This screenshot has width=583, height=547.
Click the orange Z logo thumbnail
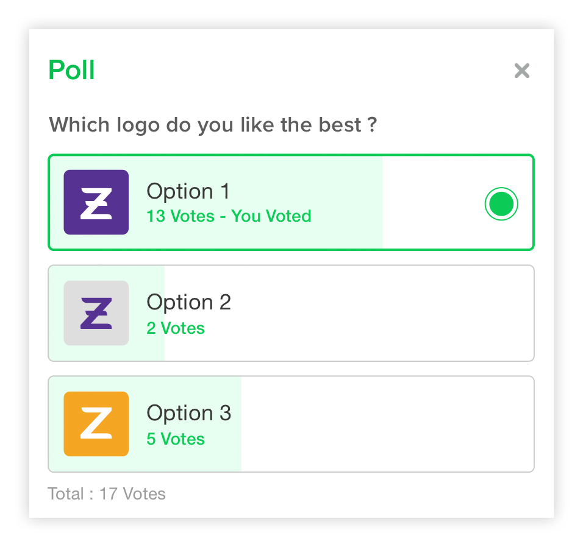click(x=96, y=424)
